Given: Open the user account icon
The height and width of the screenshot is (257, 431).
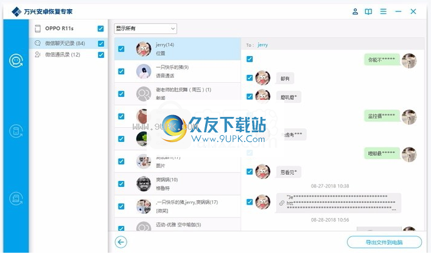Looking at the screenshot, I should (x=355, y=12).
